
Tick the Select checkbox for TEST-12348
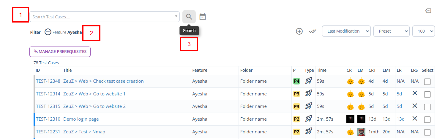[x=427, y=82]
